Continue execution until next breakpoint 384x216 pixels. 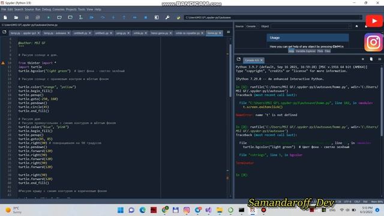point(134,17)
